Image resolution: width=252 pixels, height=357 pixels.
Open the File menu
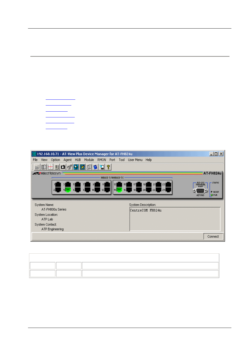[x=35, y=160]
